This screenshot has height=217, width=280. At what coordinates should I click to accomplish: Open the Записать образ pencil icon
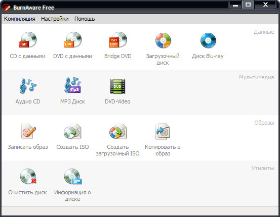pyautogui.click(x=28, y=131)
